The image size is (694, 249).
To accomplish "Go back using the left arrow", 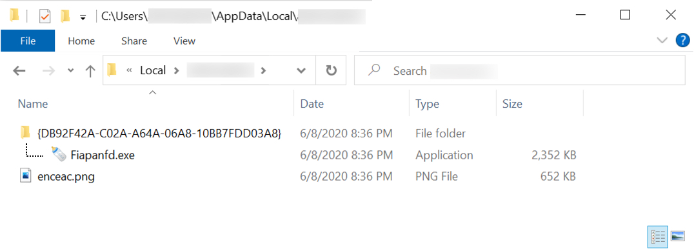I will 19,70.
